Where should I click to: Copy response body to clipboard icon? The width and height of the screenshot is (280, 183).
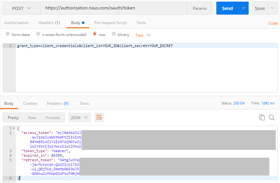coord(262,117)
